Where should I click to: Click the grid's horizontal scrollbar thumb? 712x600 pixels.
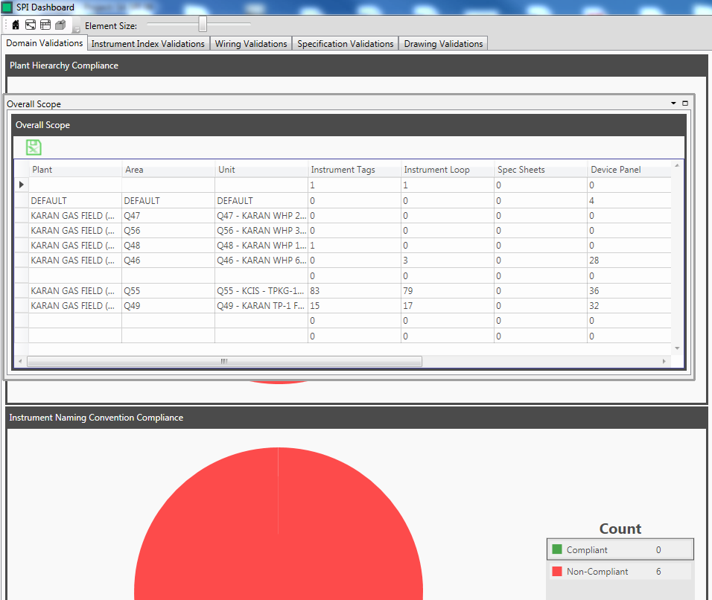tap(224, 362)
